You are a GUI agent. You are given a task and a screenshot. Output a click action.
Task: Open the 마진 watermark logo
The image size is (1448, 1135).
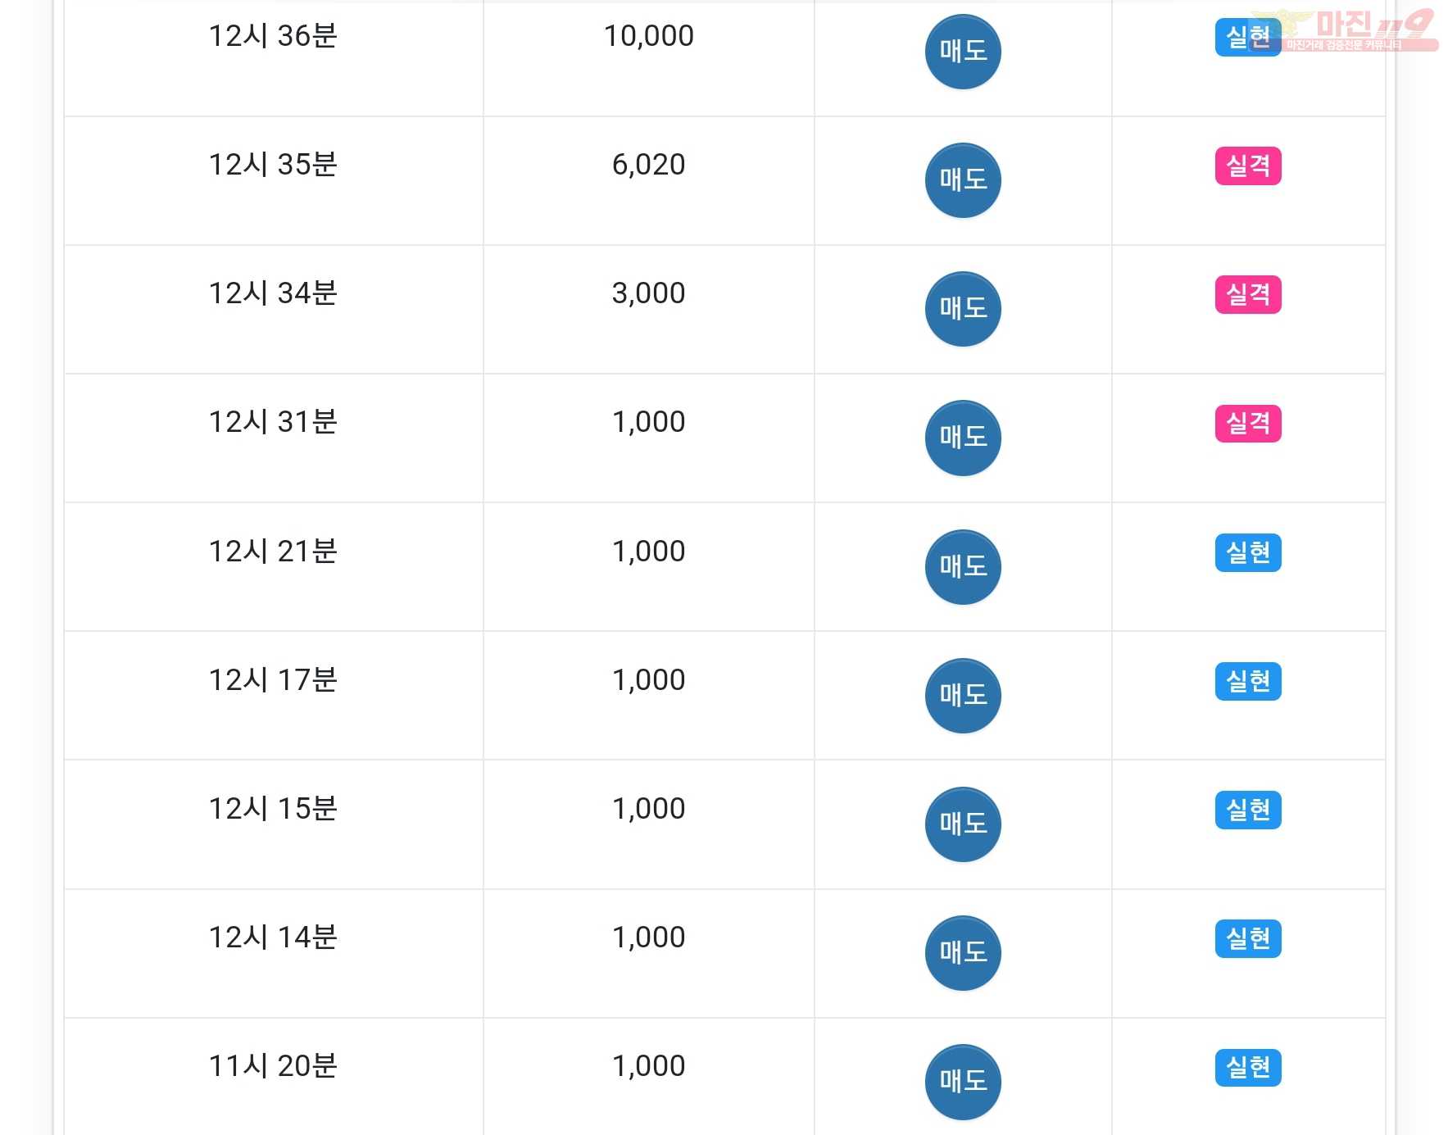(x=1344, y=30)
